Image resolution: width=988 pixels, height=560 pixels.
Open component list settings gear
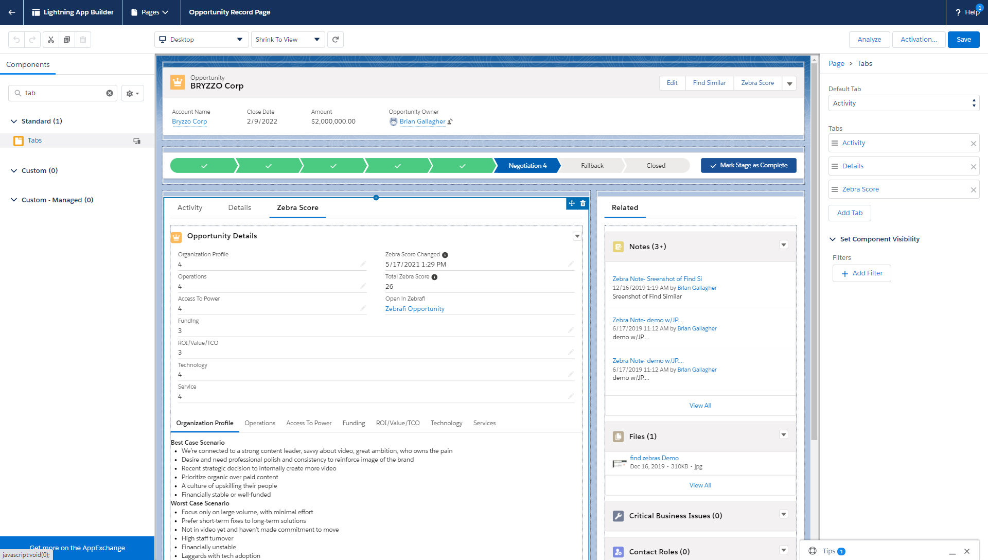tap(133, 93)
